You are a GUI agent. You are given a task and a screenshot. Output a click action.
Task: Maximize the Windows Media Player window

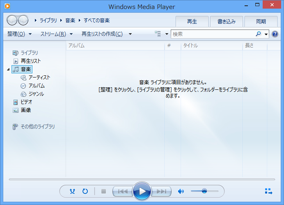click(257, 5)
